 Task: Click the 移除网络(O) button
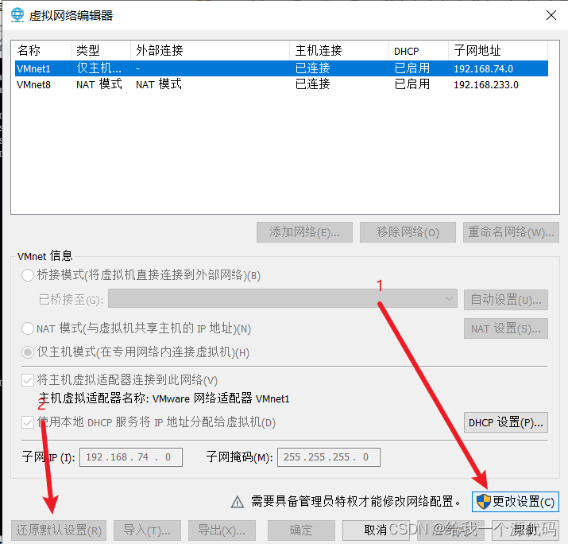click(x=408, y=232)
